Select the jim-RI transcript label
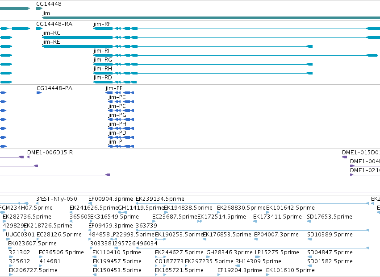380x277 pixels. pyautogui.click(x=101, y=51)
